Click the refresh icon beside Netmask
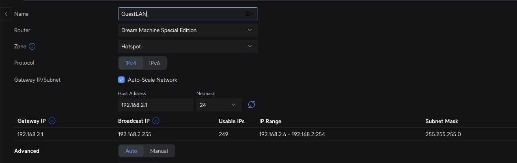Viewport: 517px width, 163px height. (252, 105)
